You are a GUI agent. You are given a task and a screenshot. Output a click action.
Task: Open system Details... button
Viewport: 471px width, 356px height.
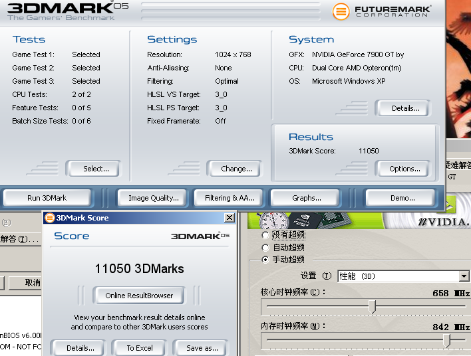pos(403,108)
